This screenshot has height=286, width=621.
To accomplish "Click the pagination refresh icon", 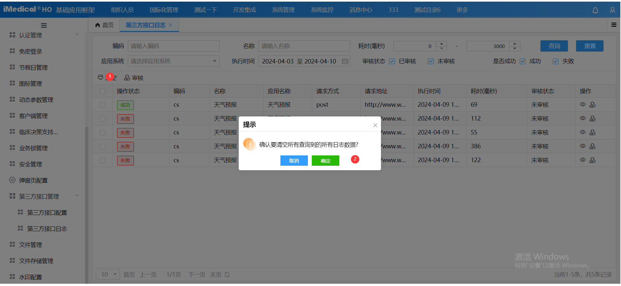I will tap(227, 275).
